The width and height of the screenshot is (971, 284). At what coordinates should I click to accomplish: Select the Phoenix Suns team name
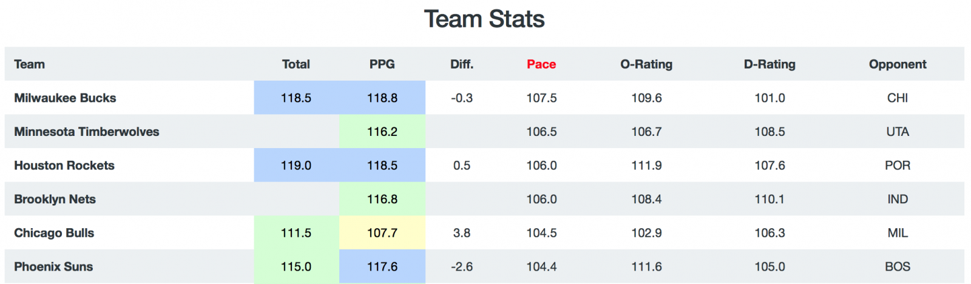[x=53, y=266]
